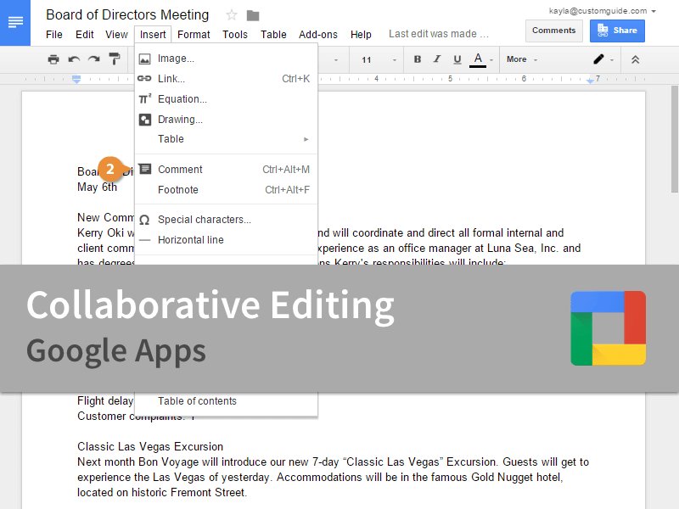Toggle Italic formatting
This screenshot has height=509, width=679.
(437, 59)
